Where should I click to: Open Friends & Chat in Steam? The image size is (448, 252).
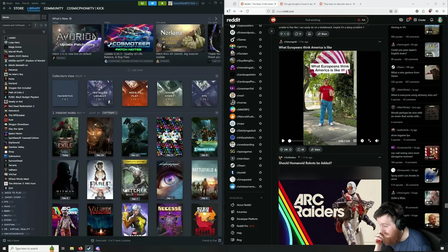pos(211,240)
